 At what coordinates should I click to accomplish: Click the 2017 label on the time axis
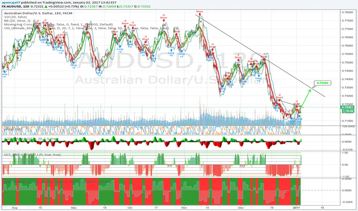(297, 208)
